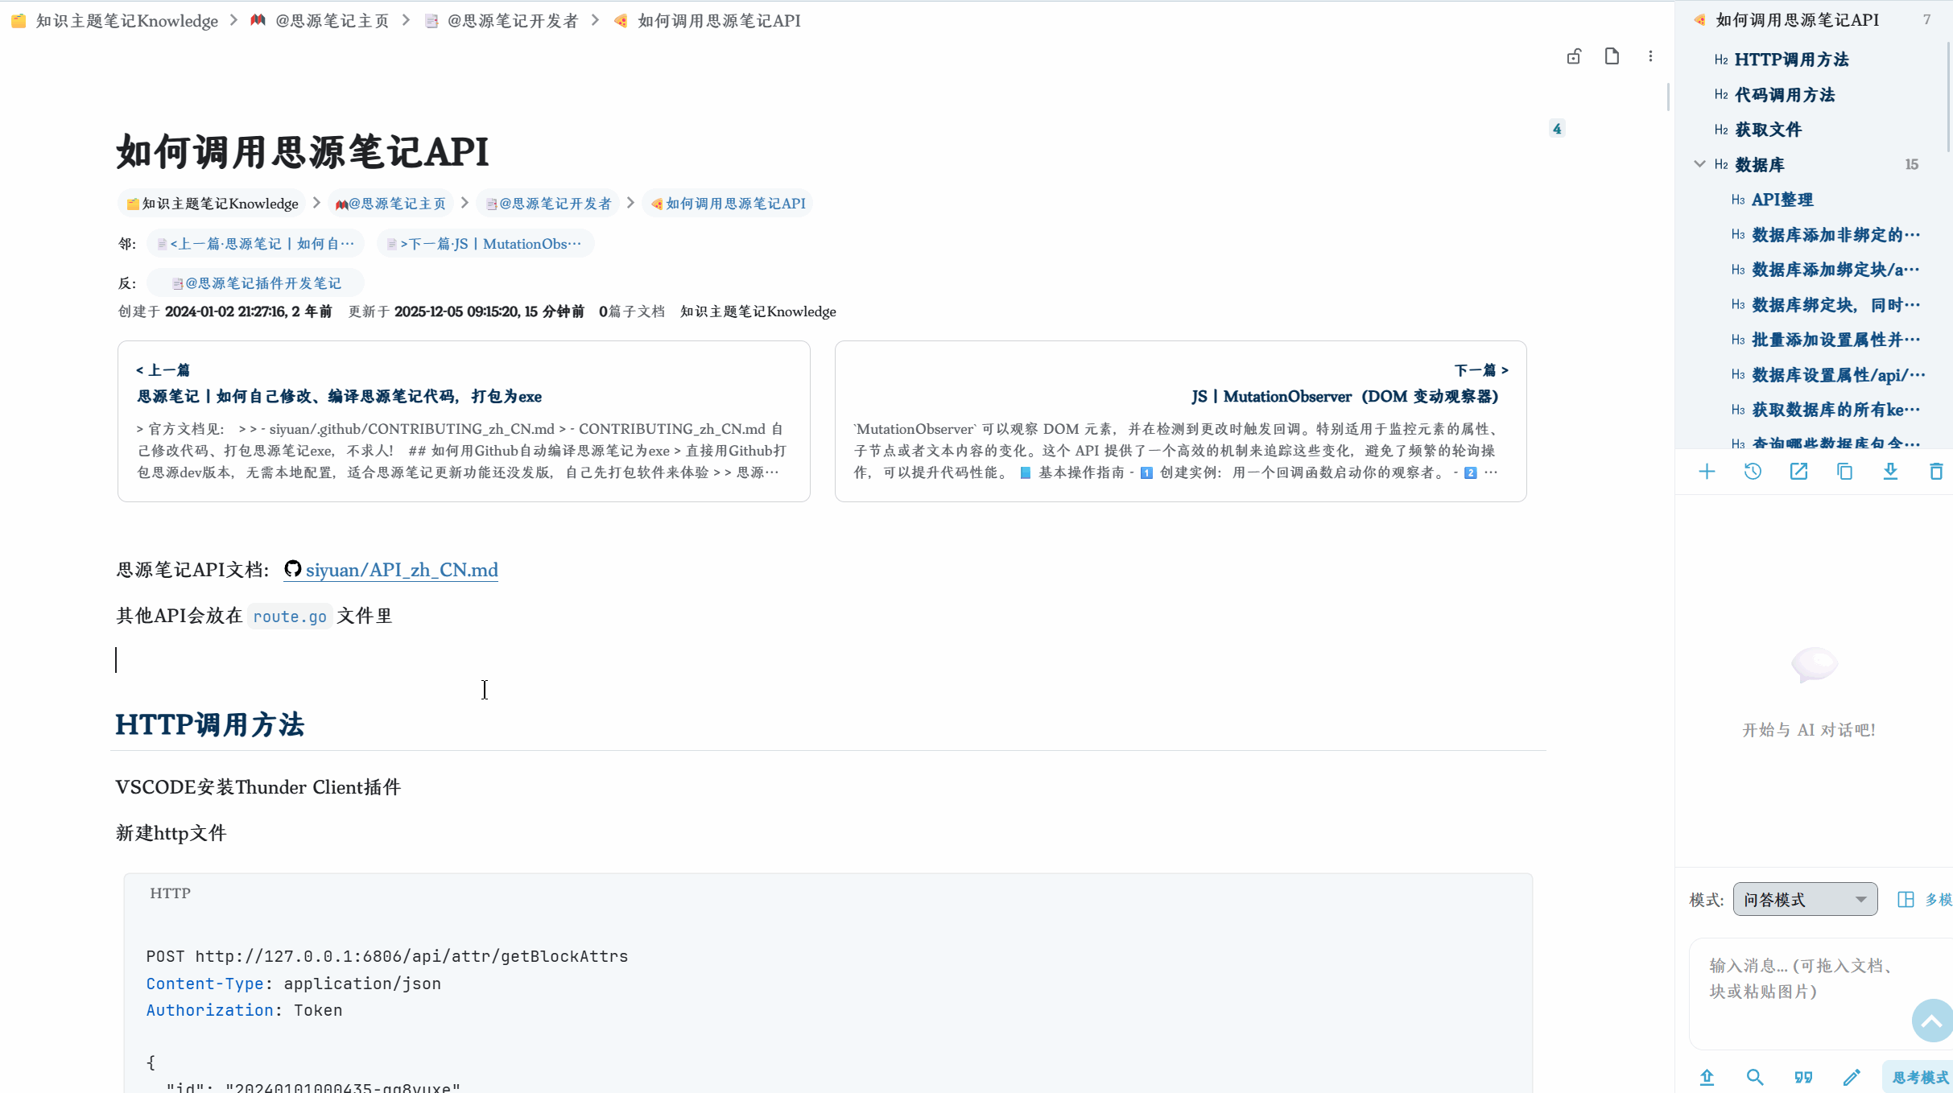Open conversation history
The image size is (1953, 1093).
pos(1753,471)
